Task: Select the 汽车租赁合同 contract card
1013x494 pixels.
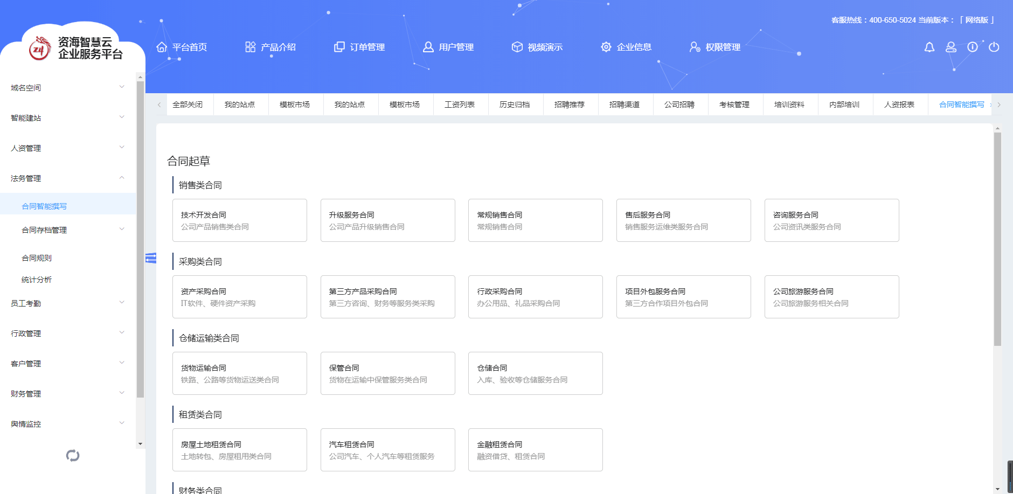Action: click(387, 450)
